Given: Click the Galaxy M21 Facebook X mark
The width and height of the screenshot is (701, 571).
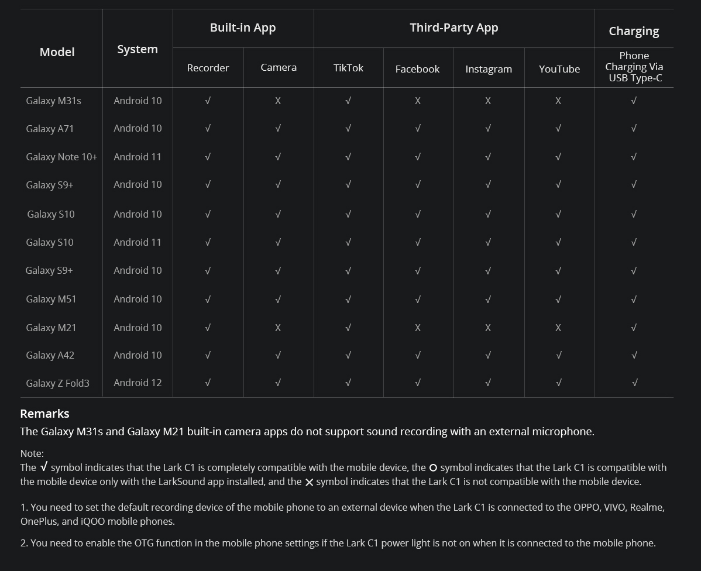Looking at the screenshot, I should 418,328.
